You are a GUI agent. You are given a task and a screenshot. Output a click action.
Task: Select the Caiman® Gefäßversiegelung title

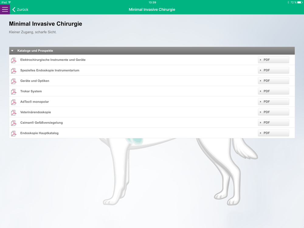coord(41,123)
